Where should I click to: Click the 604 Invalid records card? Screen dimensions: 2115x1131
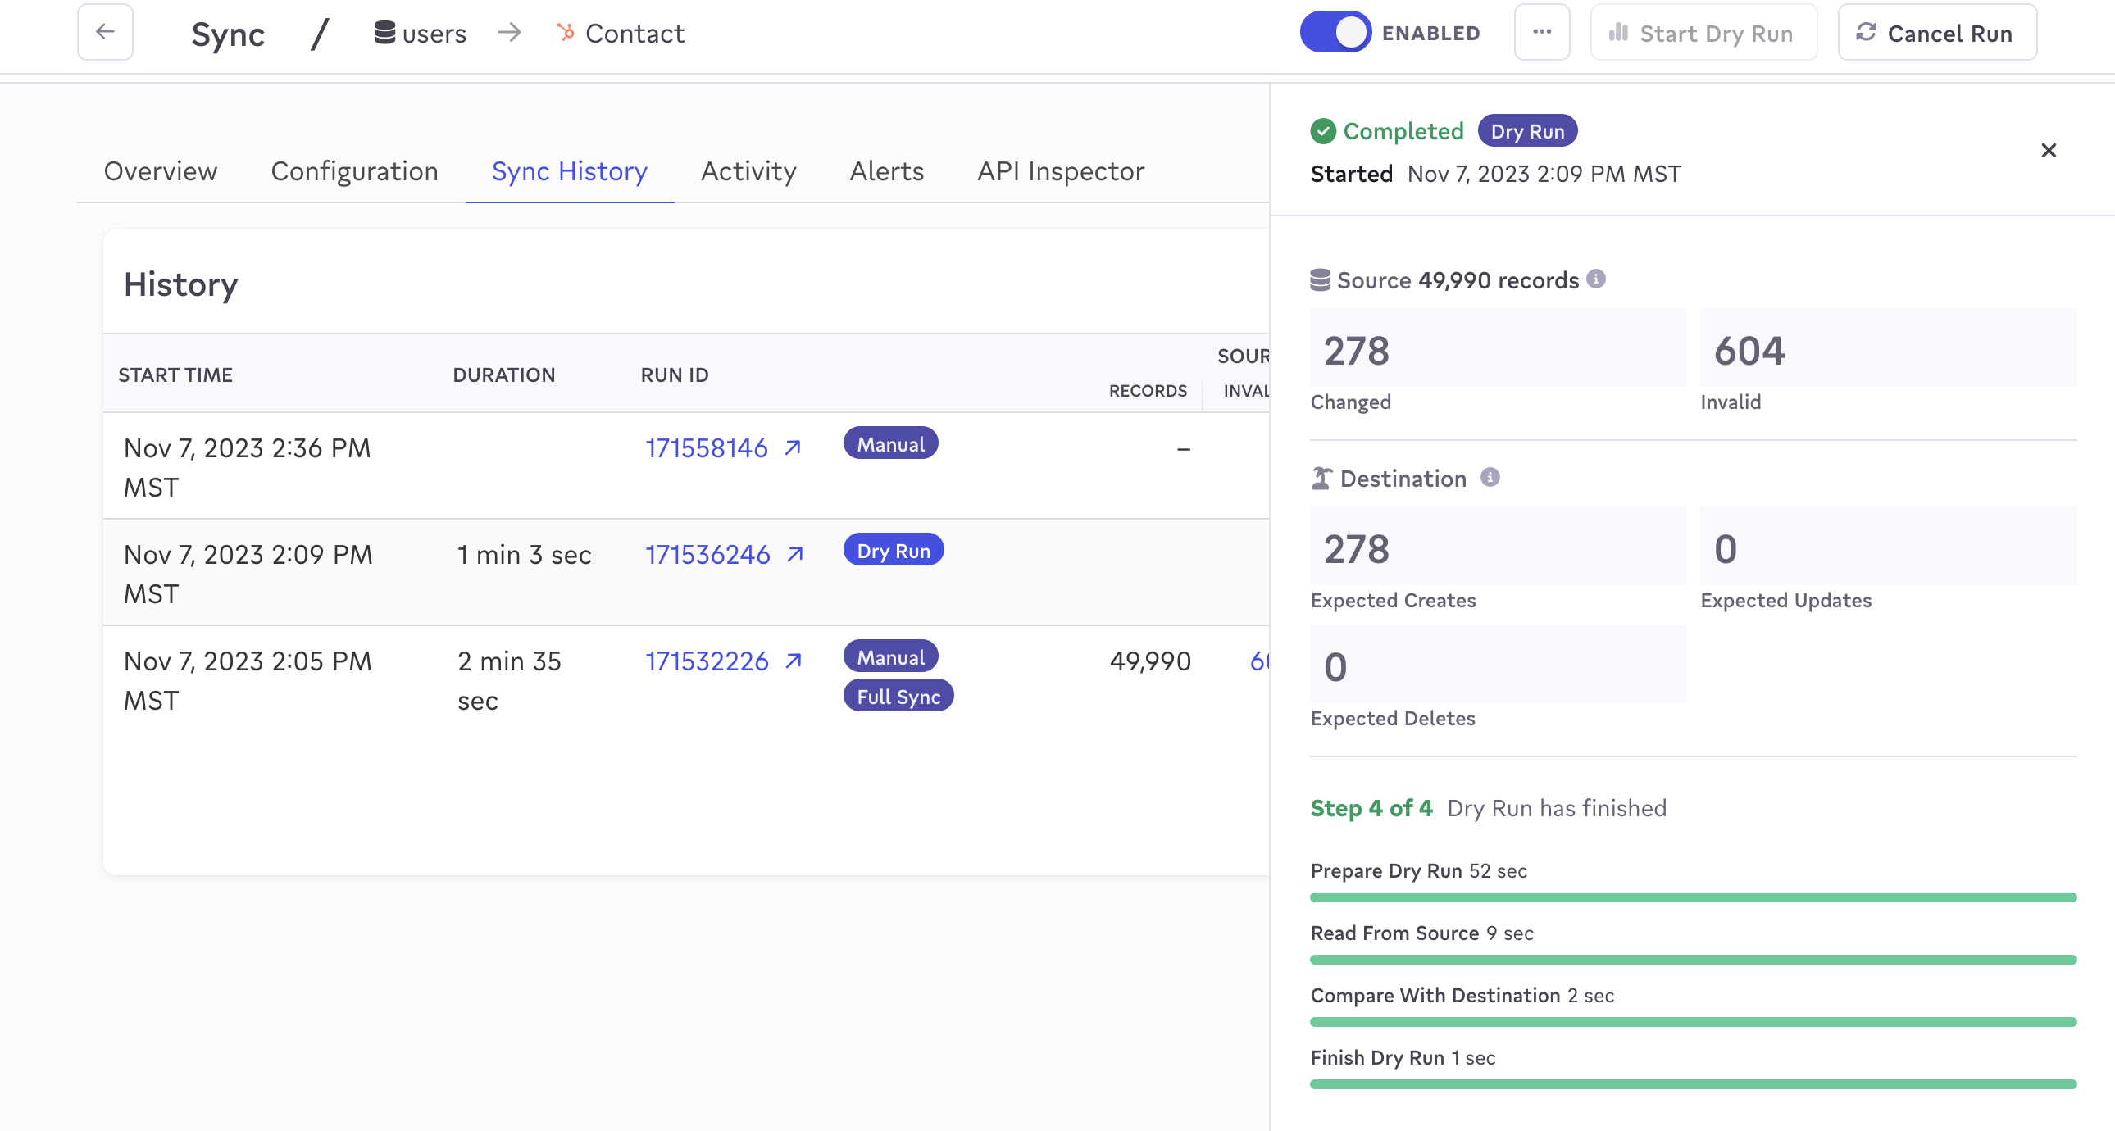click(x=1887, y=349)
